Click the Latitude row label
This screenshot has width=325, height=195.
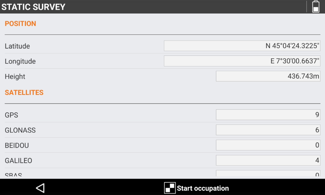point(17,46)
